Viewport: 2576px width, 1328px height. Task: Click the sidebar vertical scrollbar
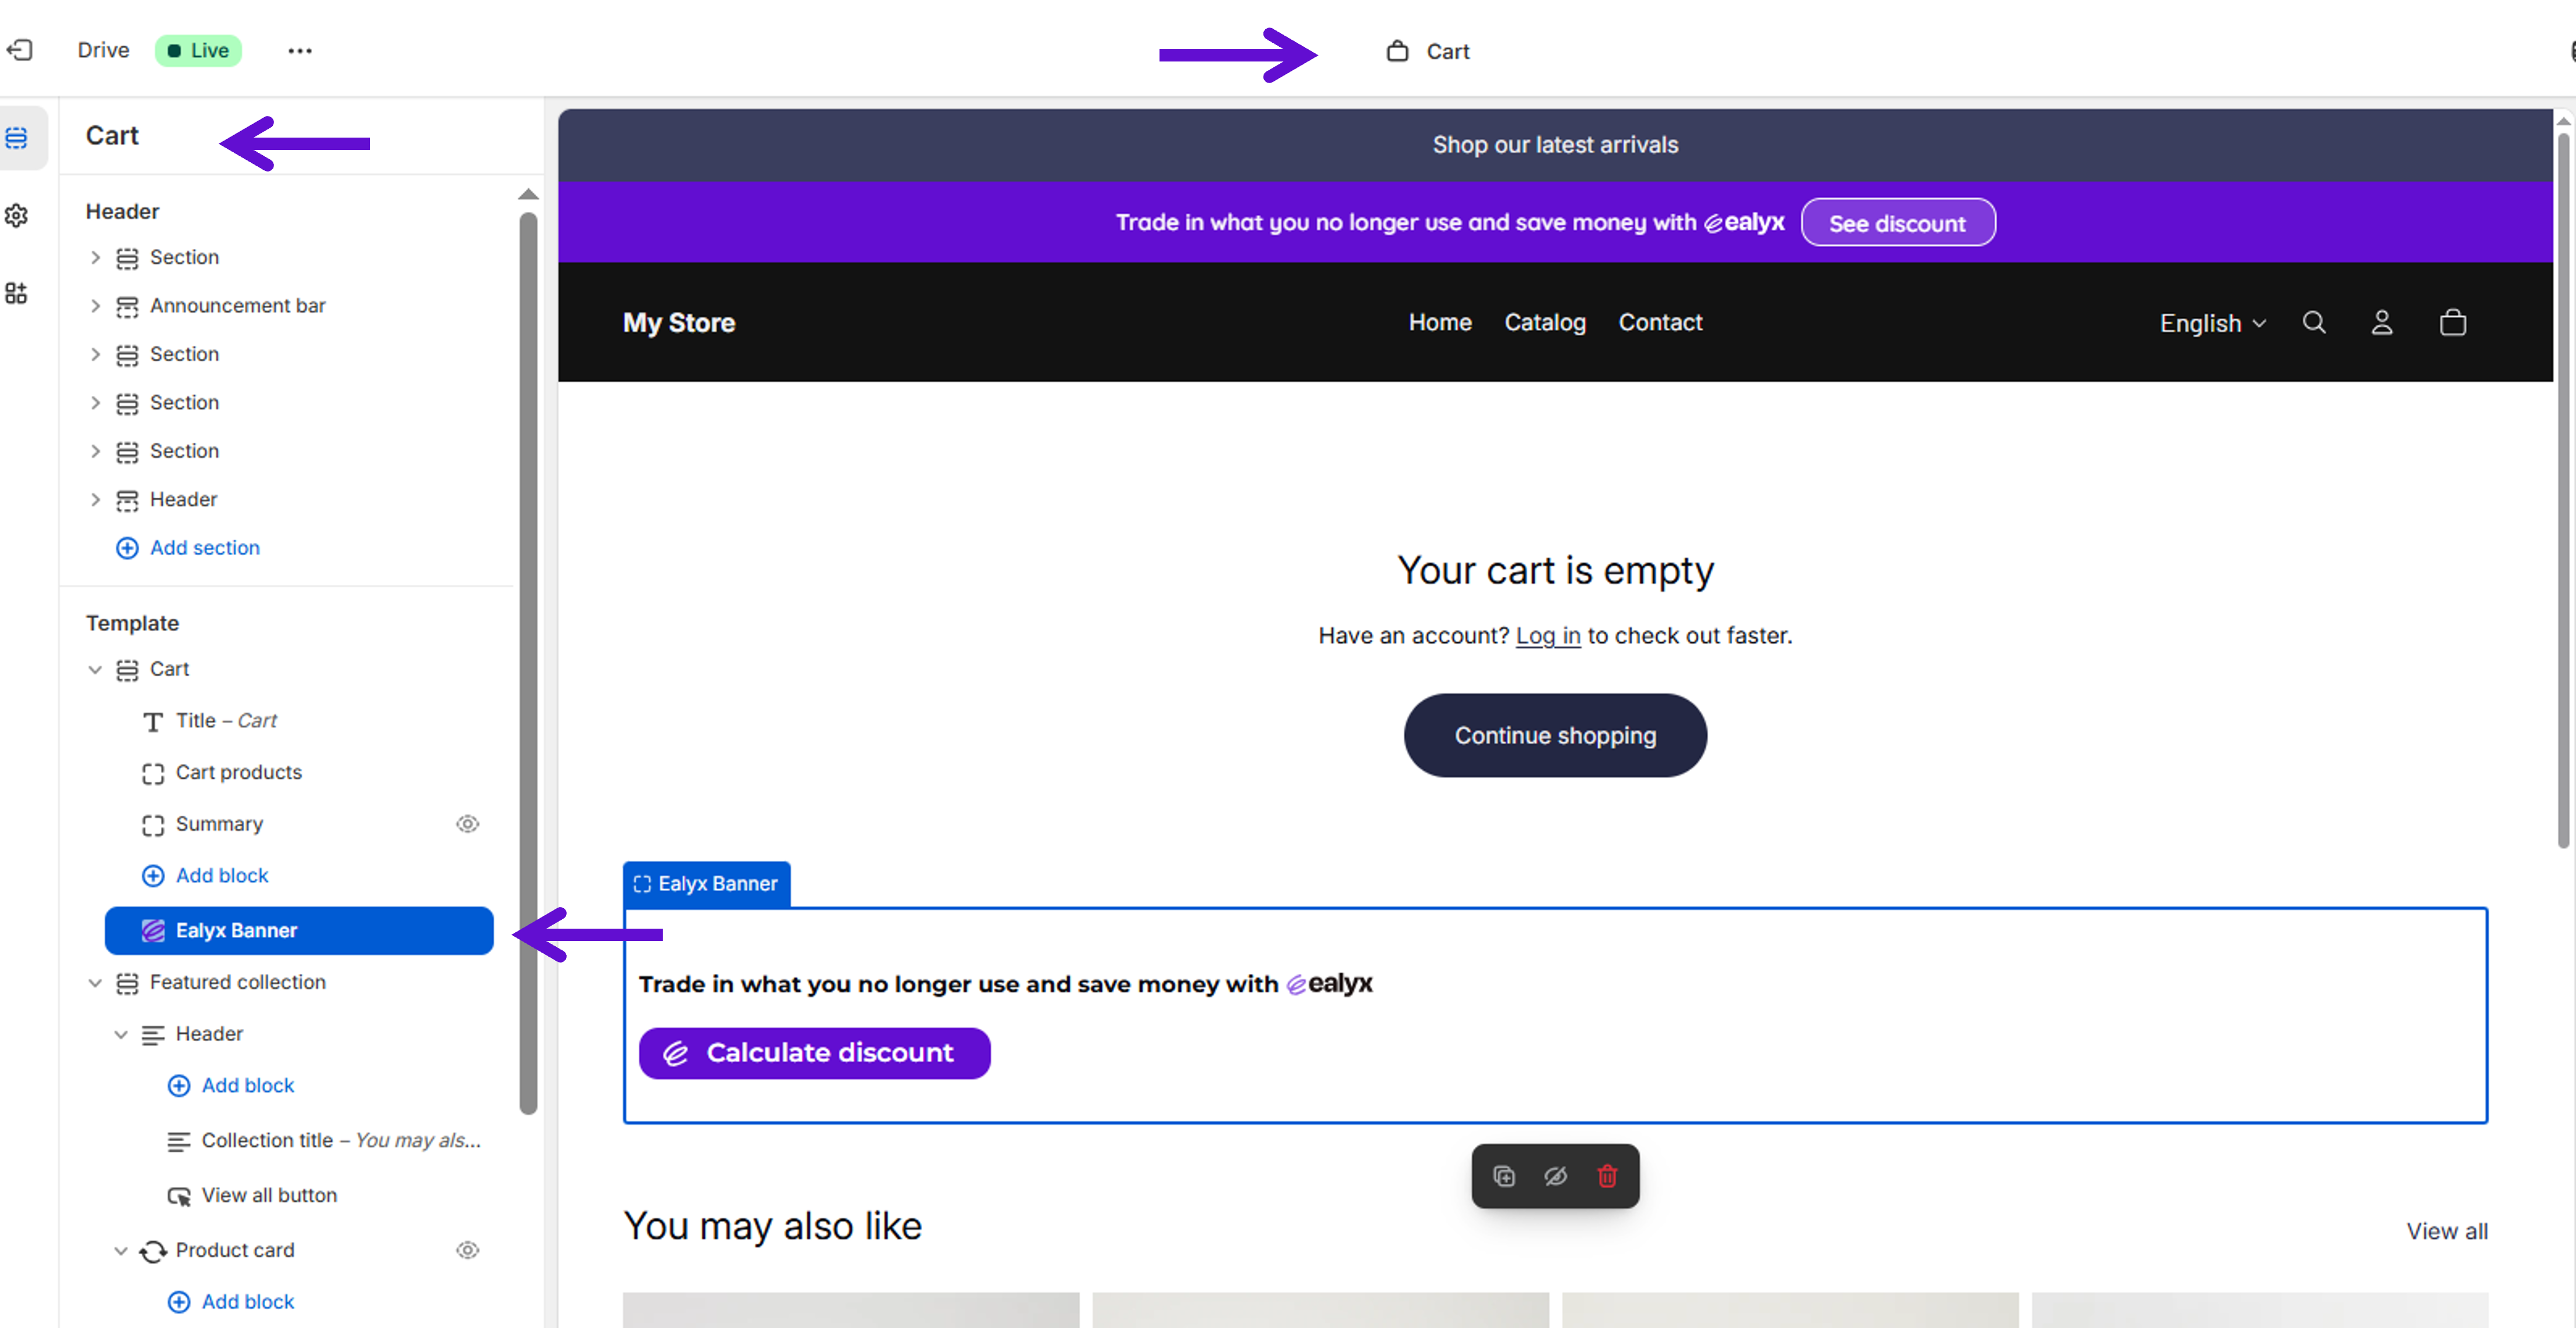tap(528, 660)
